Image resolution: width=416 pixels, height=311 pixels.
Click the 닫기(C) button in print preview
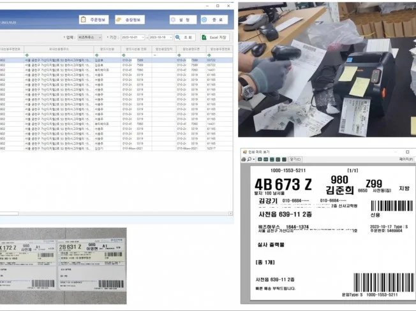(295, 159)
